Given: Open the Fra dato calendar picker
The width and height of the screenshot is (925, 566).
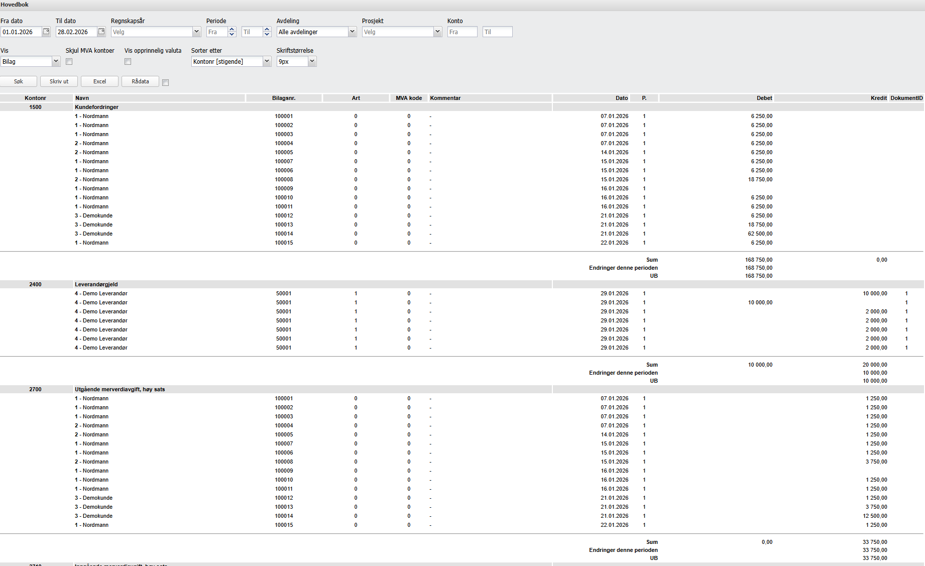Looking at the screenshot, I should [46, 32].
